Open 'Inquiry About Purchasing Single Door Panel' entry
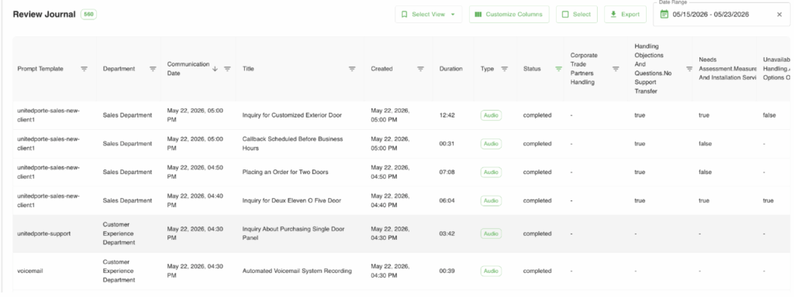This screenshot has height=297, width=794. (293, 234)
